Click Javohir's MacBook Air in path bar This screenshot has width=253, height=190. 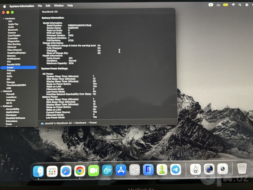coord(58,123)
